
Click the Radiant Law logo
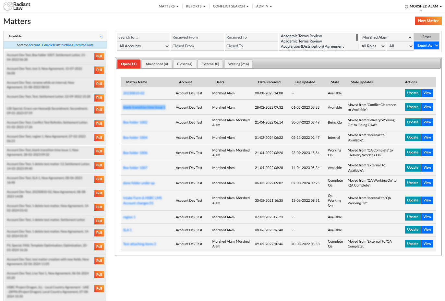[x=17, y=6]
